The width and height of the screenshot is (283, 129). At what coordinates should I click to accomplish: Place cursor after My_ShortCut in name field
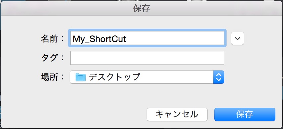pyautogui.click(x=127, y=39)
